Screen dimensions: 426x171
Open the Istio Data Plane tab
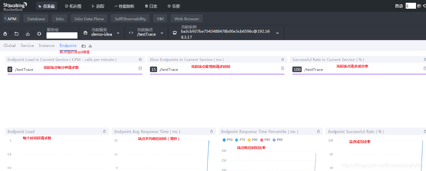pos(89,19)
